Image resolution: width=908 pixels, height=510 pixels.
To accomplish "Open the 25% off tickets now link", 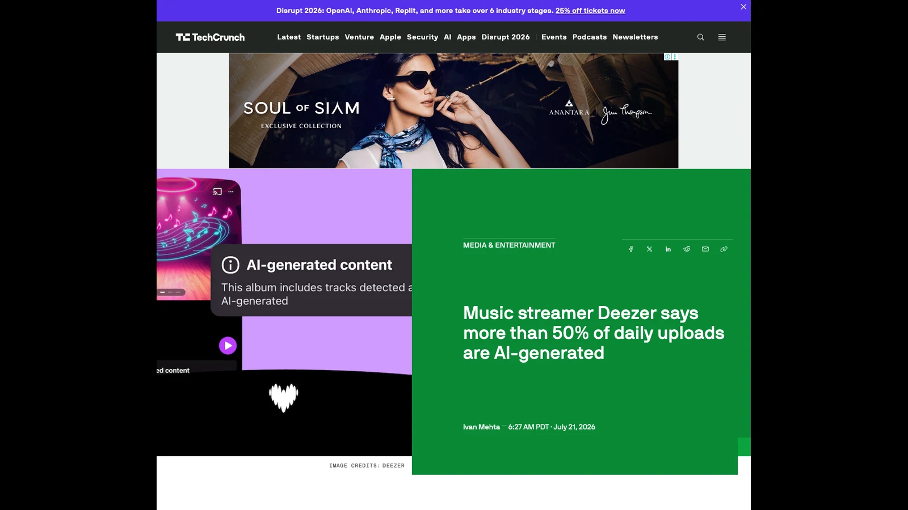I will click(x=590, y=11).
